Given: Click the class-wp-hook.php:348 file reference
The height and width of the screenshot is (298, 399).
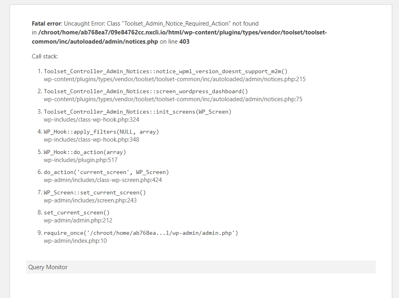Looking at the screenshot, I should click(x=91, y=140).
